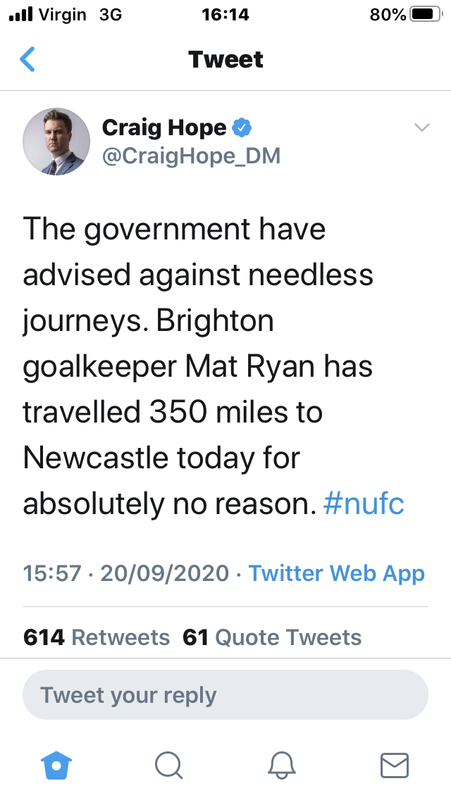Tap the tweet timestamp 15:57 · 20/09/2020

(x=126, y=573)
